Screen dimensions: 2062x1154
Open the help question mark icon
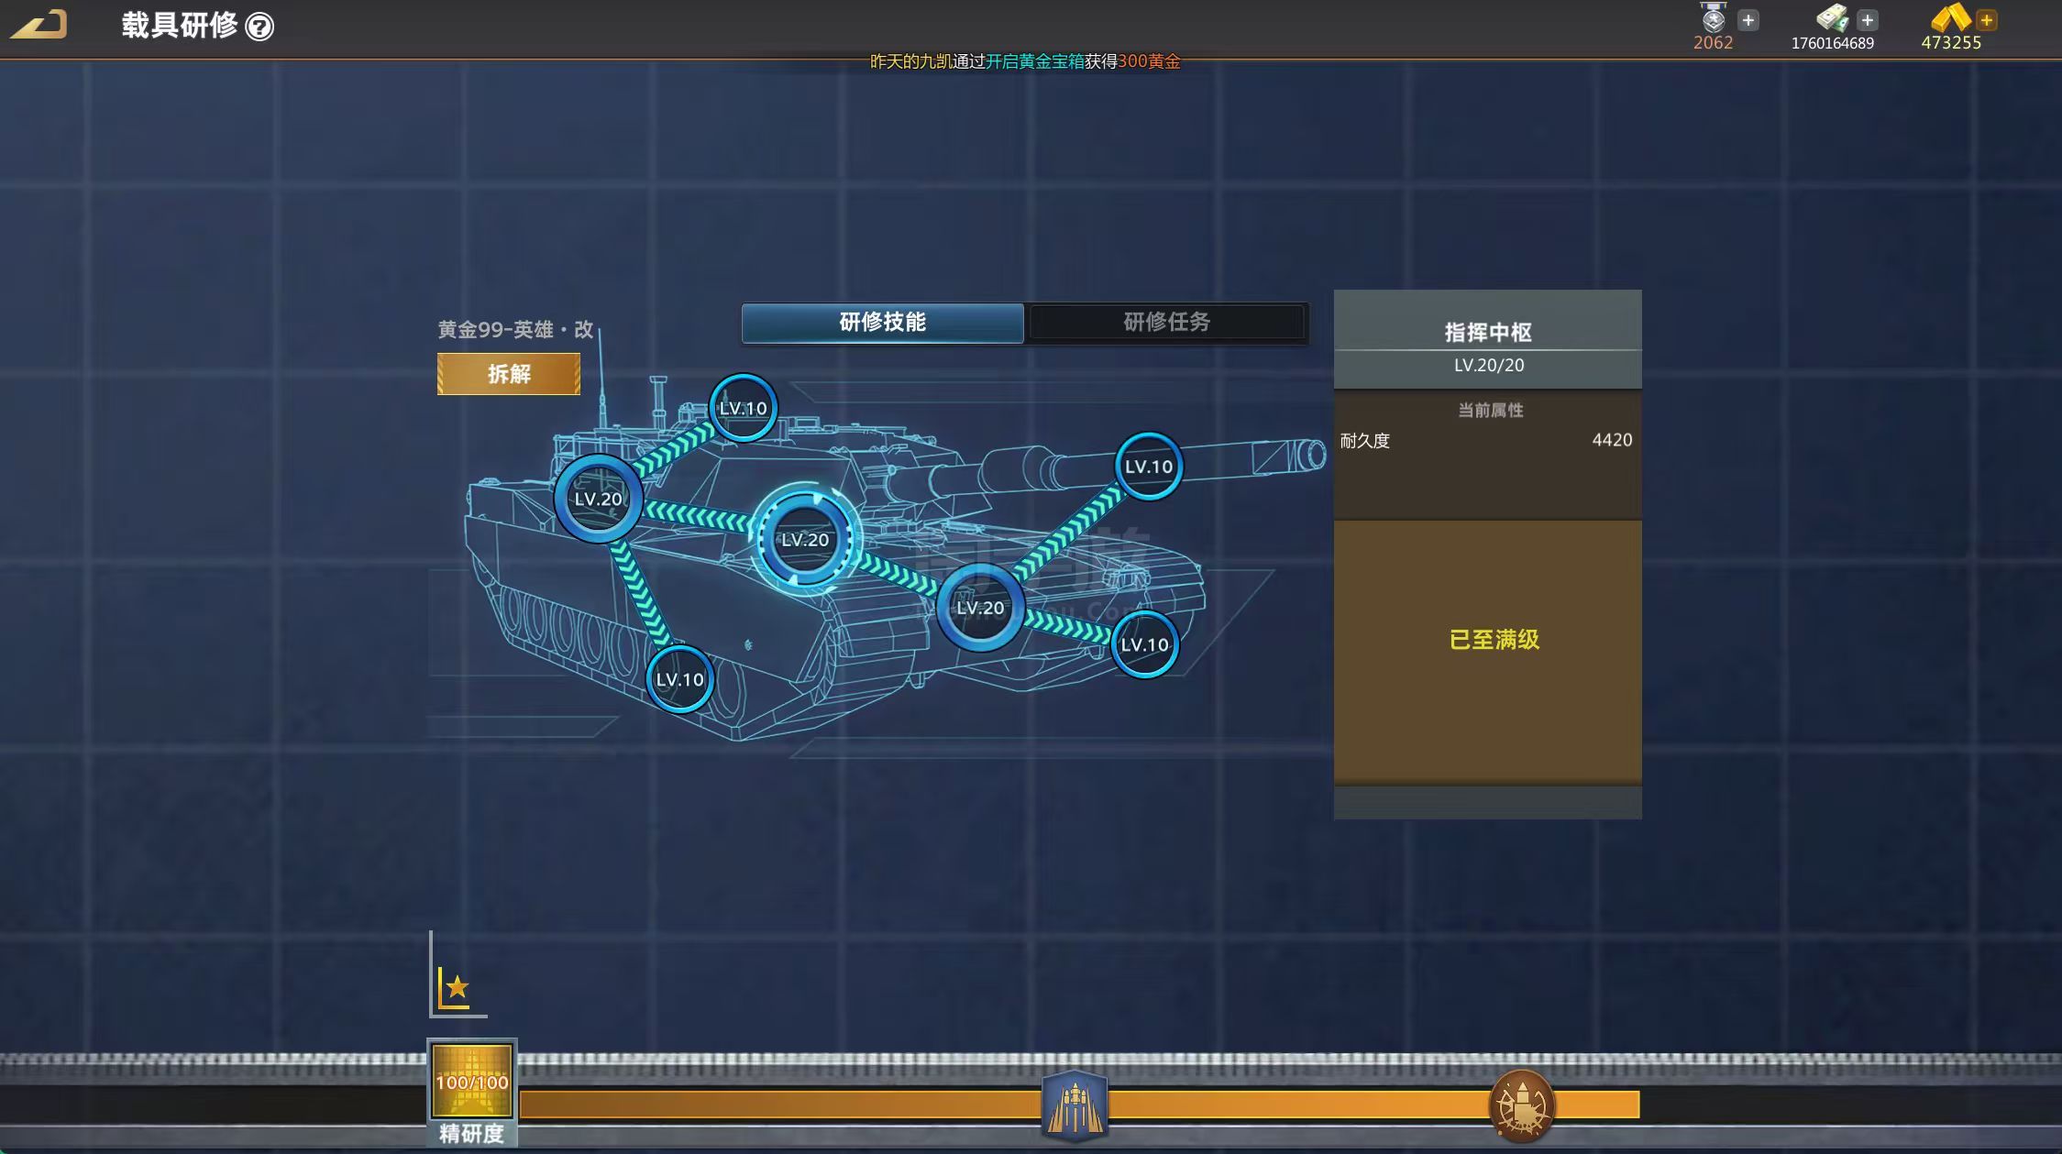260,27
